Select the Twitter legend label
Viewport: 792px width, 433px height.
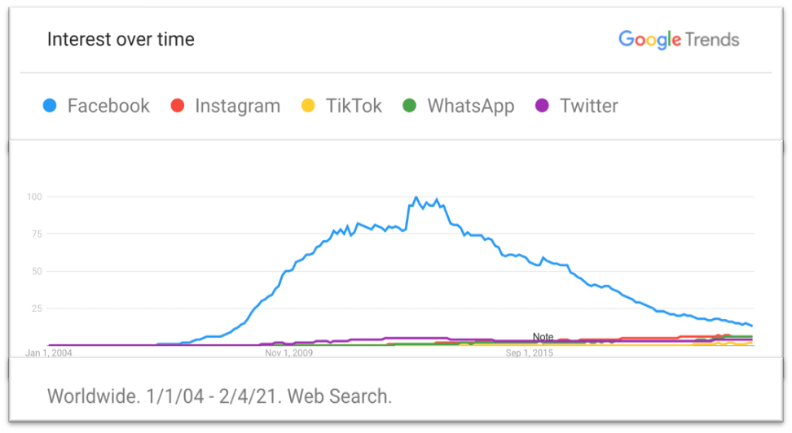point(588,106)
